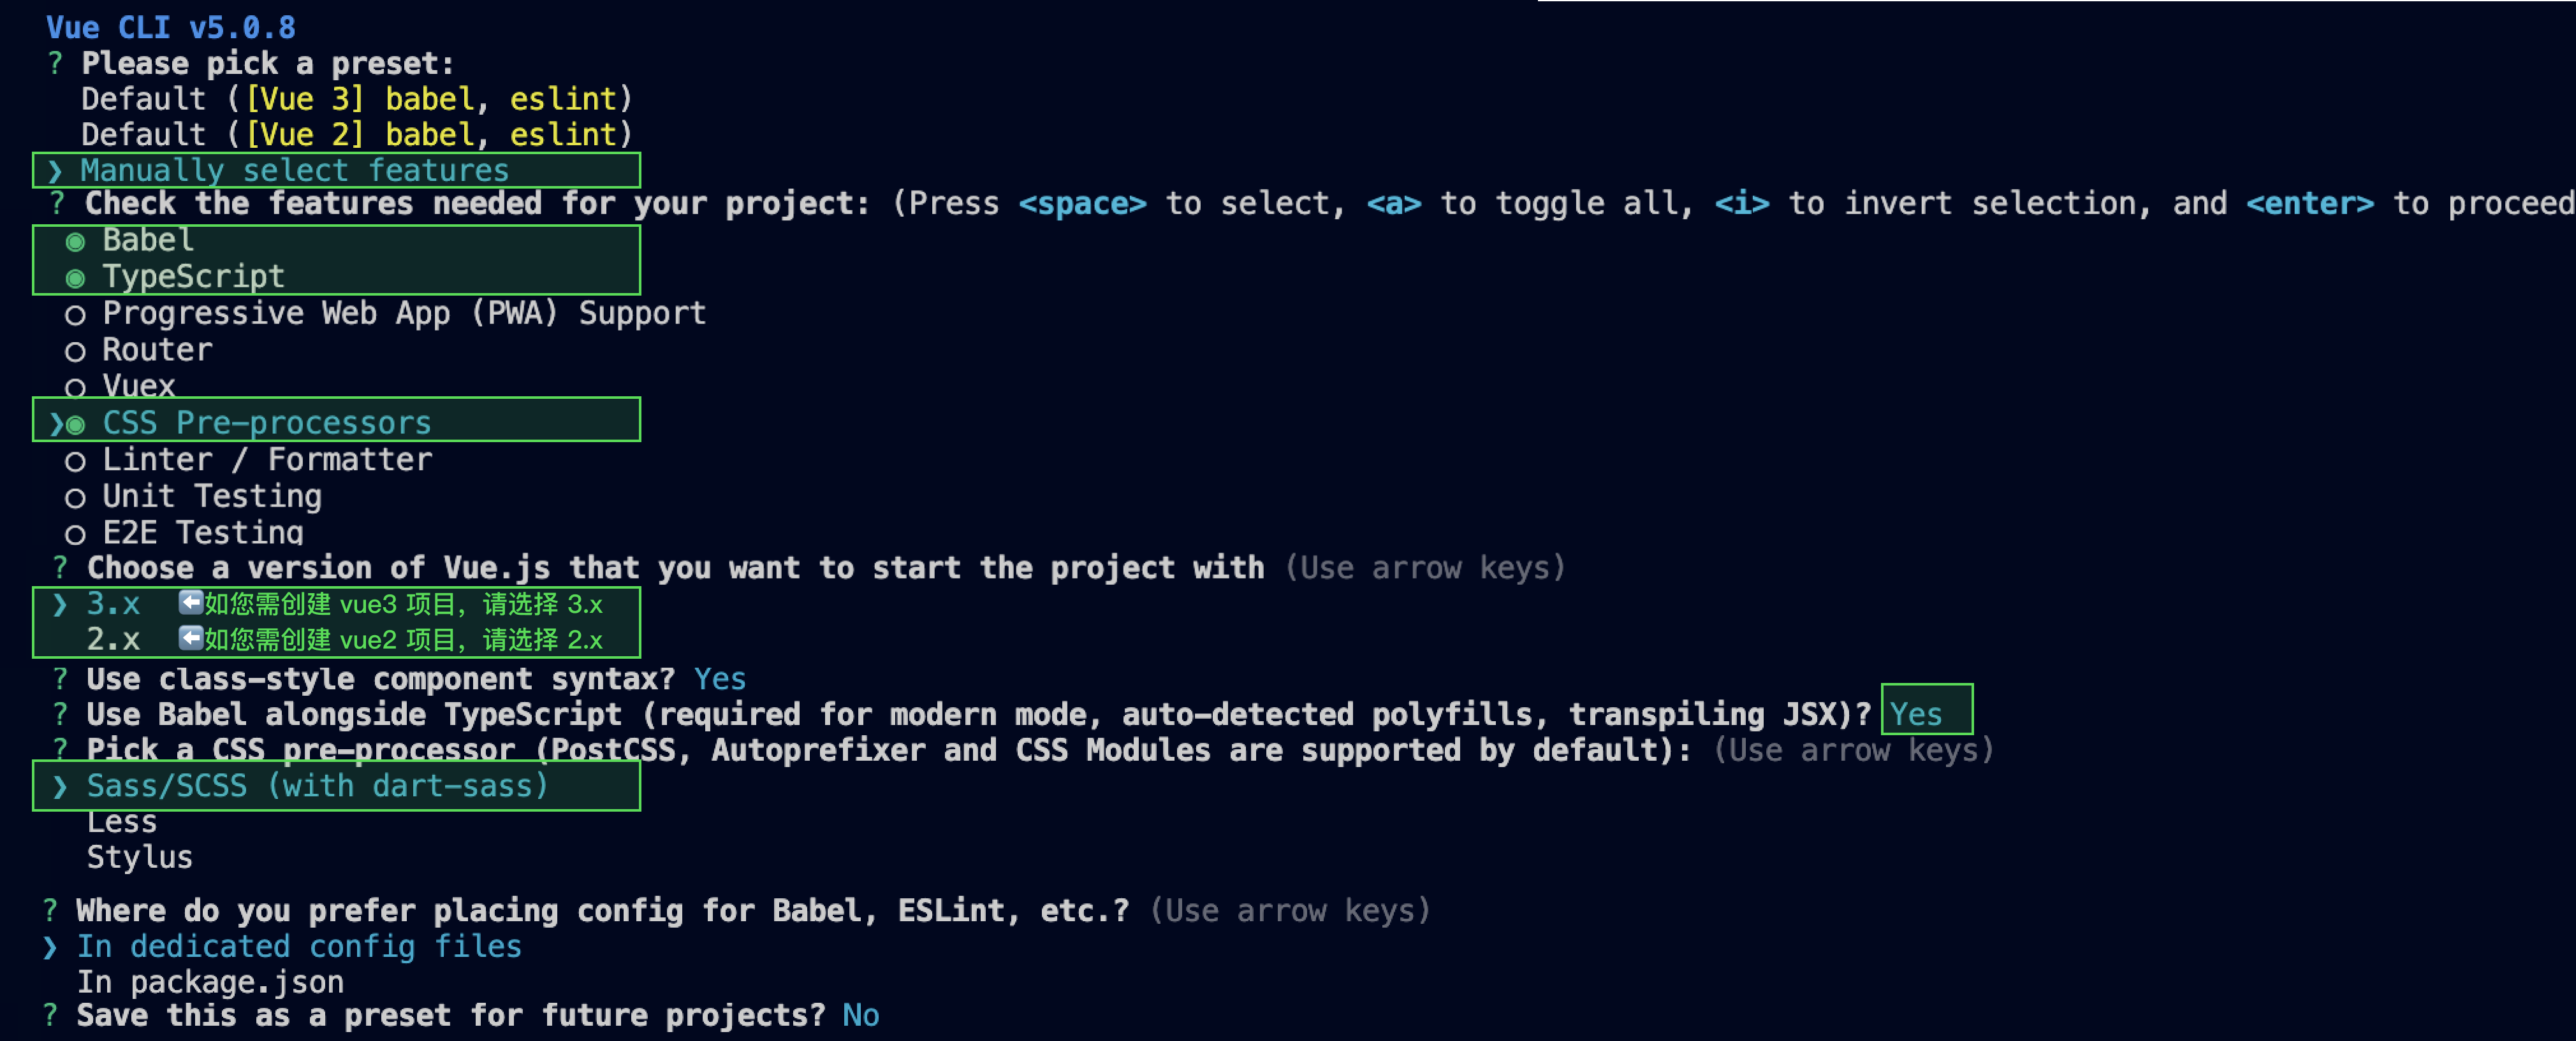The width and height of the screenshot is (2576, 1041).
Task: Click the question mark before 'Please pick a preset'
Action: [55, 64]
